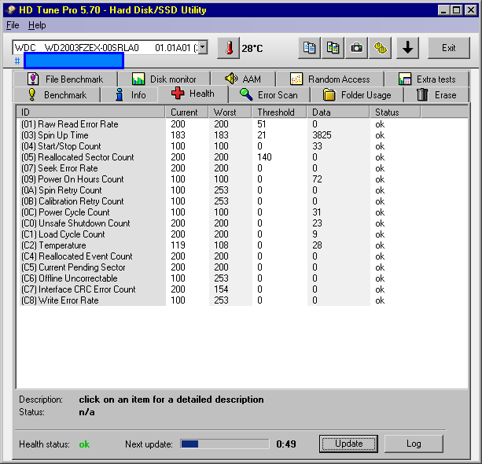Switch to the Extra tests tab
The height and width of the screenshot is (464, 482).
pyautogui.click(x=427, y=79)
